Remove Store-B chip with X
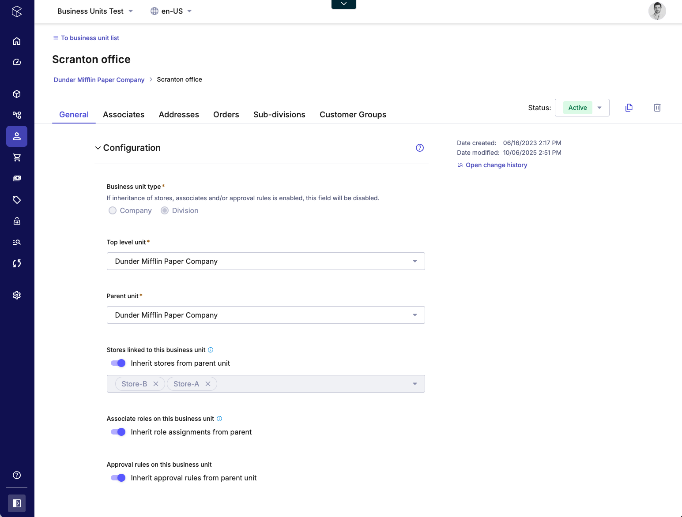This screenshot has width=682, height=517. point(156,384)
